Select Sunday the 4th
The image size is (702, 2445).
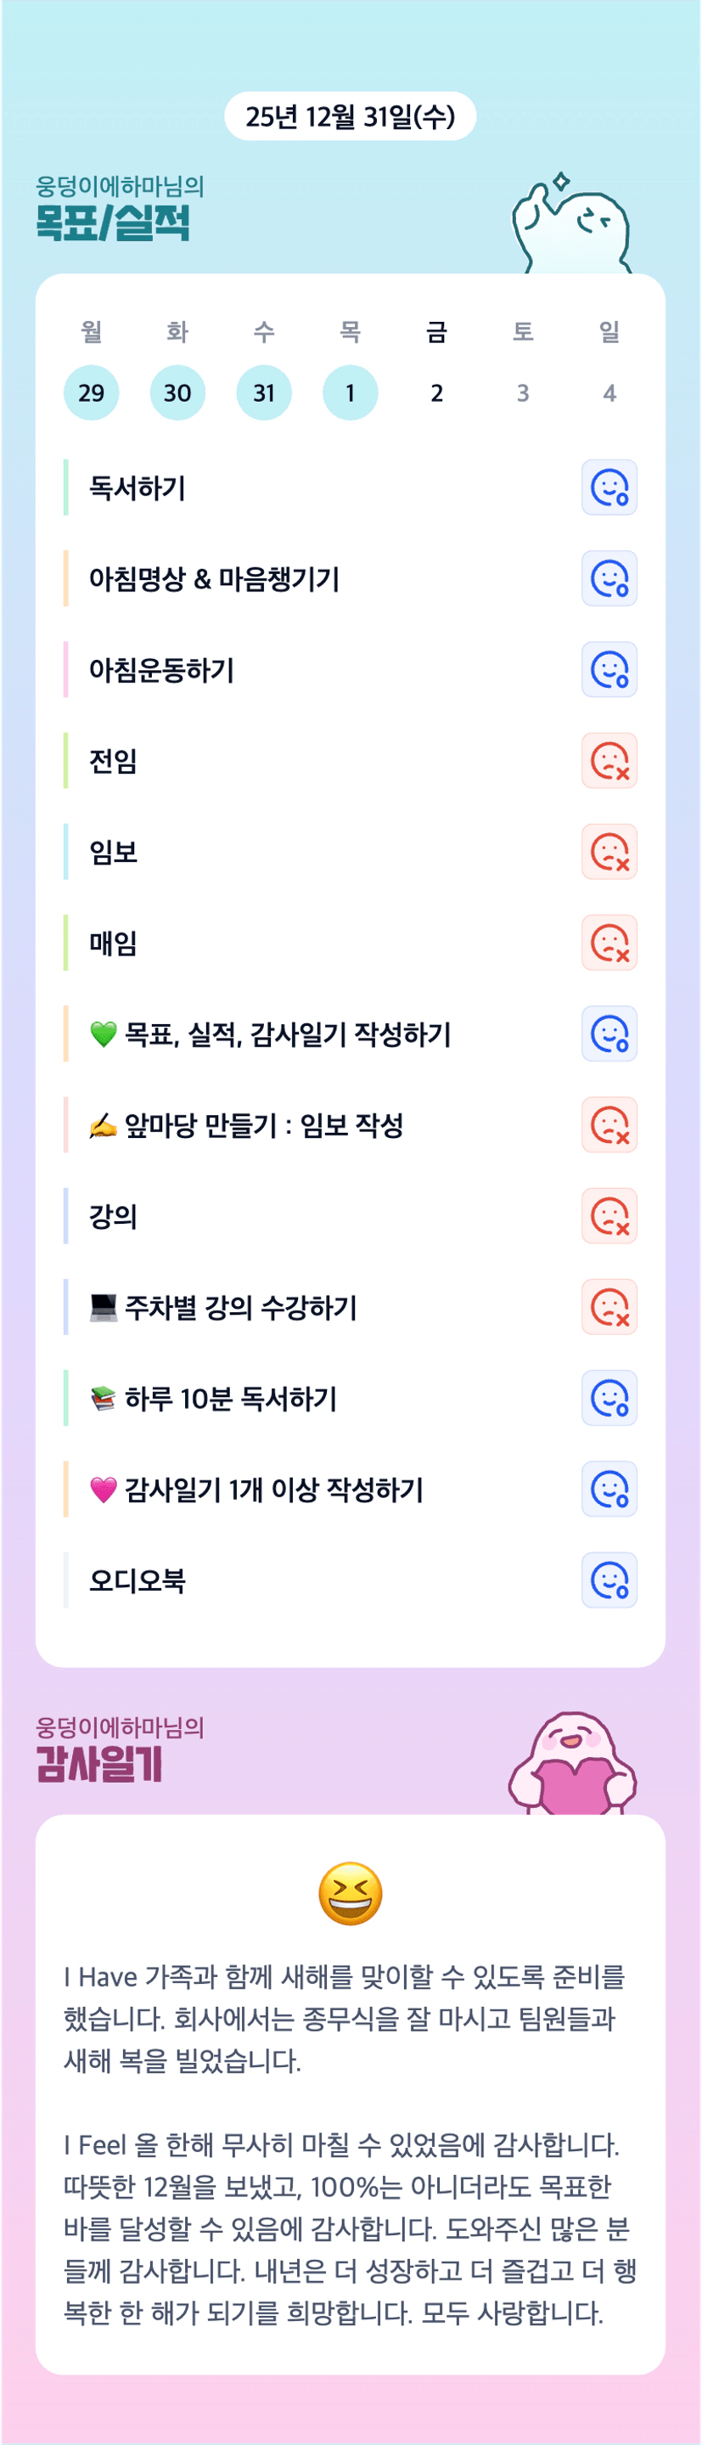click(609, 393)
